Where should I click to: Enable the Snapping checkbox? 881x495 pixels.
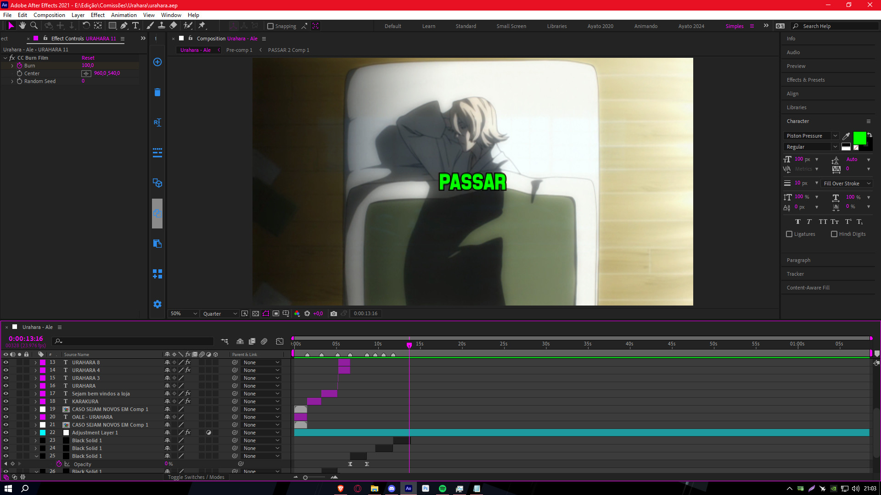click(x=270, y=26)
